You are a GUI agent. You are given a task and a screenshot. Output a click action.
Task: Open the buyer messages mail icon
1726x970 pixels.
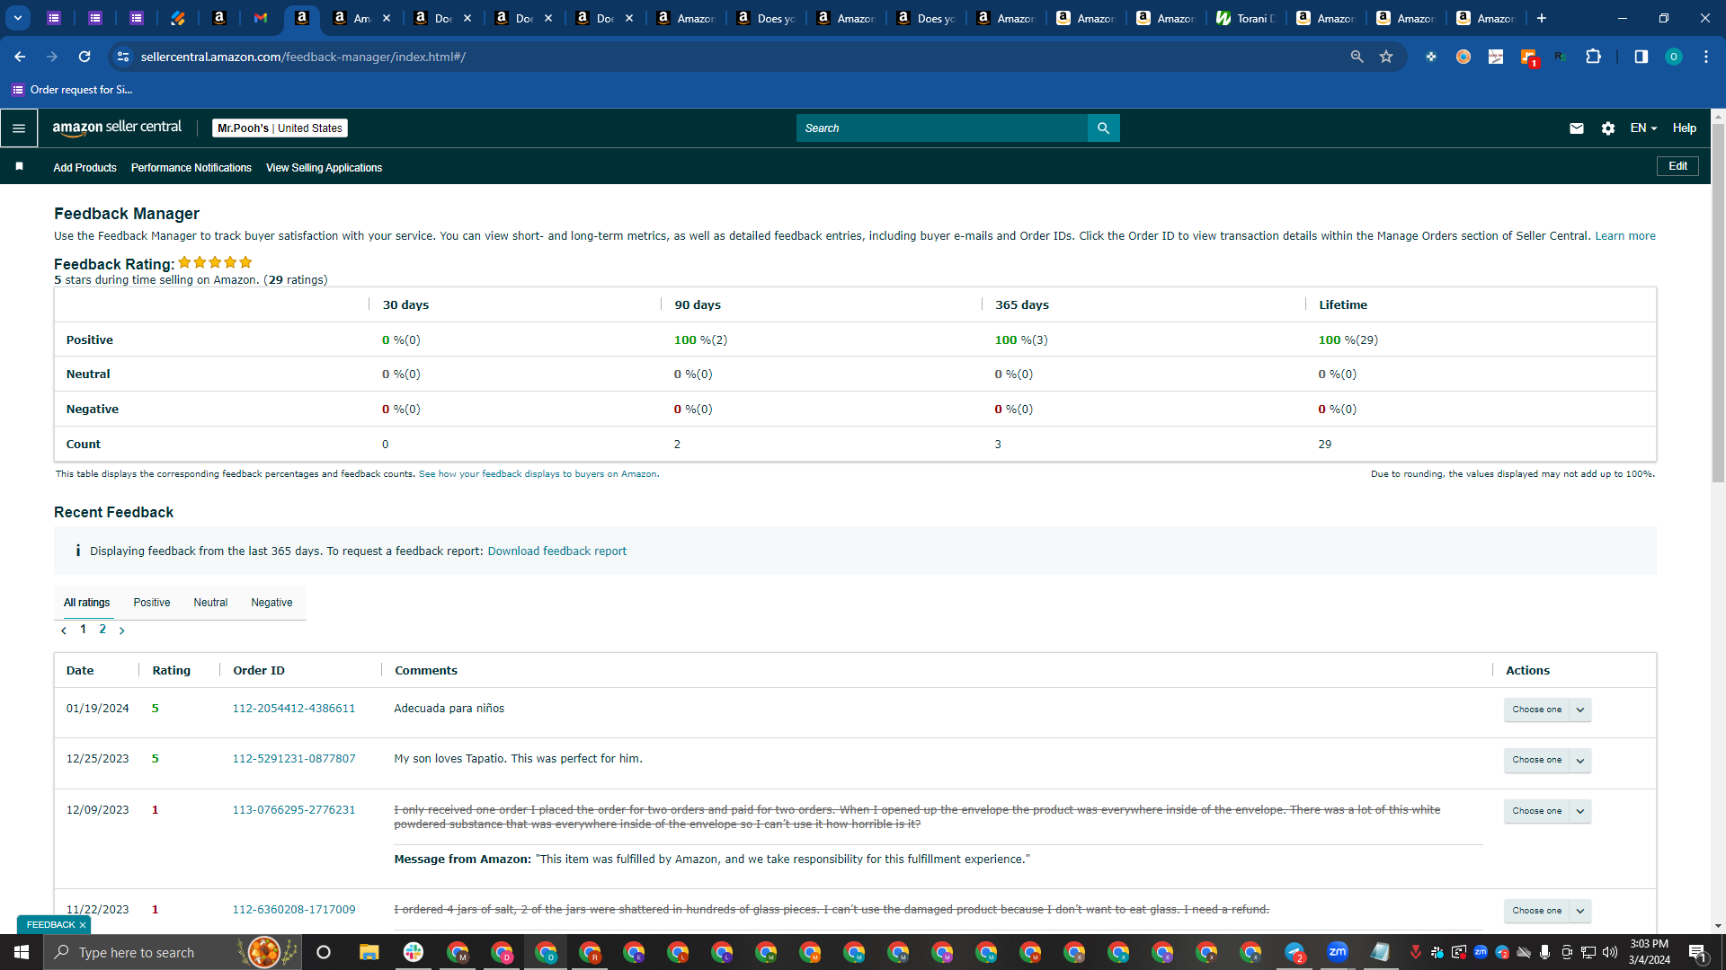click(x=1576, y=128)
